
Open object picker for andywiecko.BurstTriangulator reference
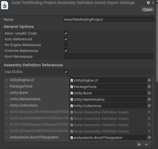pyautogui.click(x=149, y=137)
